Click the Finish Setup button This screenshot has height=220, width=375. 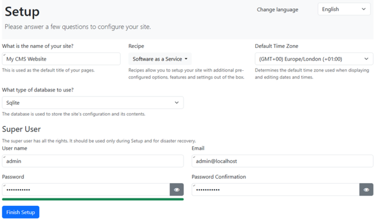coord(21,212)
